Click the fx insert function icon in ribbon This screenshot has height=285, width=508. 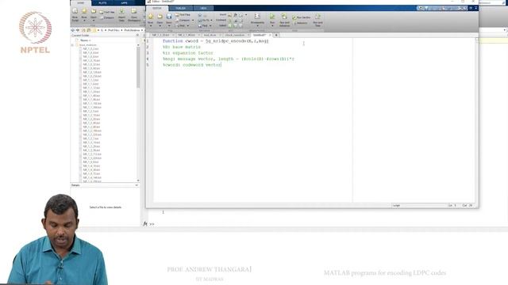pos(236,15)
